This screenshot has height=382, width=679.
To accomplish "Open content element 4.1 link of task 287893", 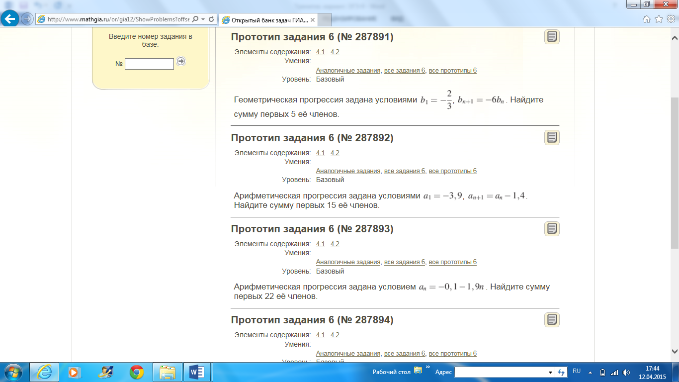I will [x=321, y=244].
